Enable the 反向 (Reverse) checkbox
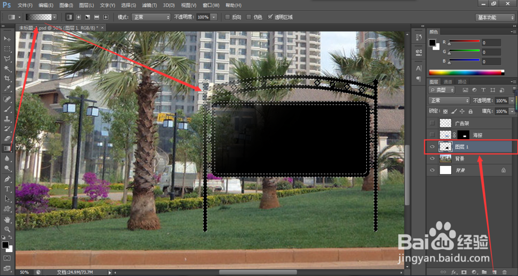 pyautogui.click(x=227, y=17)
